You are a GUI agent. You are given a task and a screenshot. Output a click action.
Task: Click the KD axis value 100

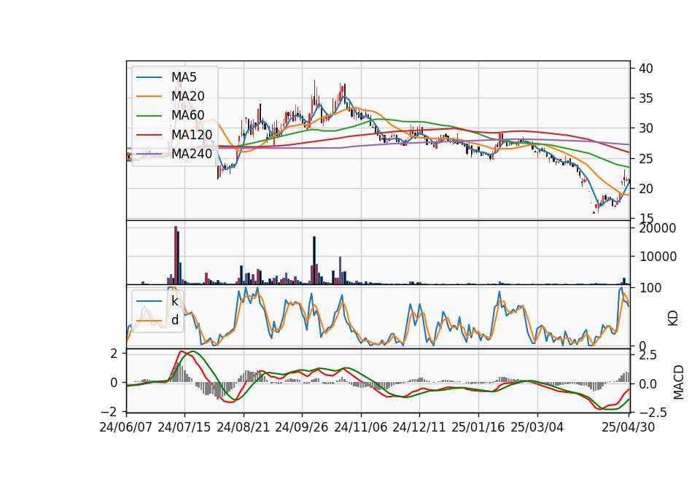650,288
